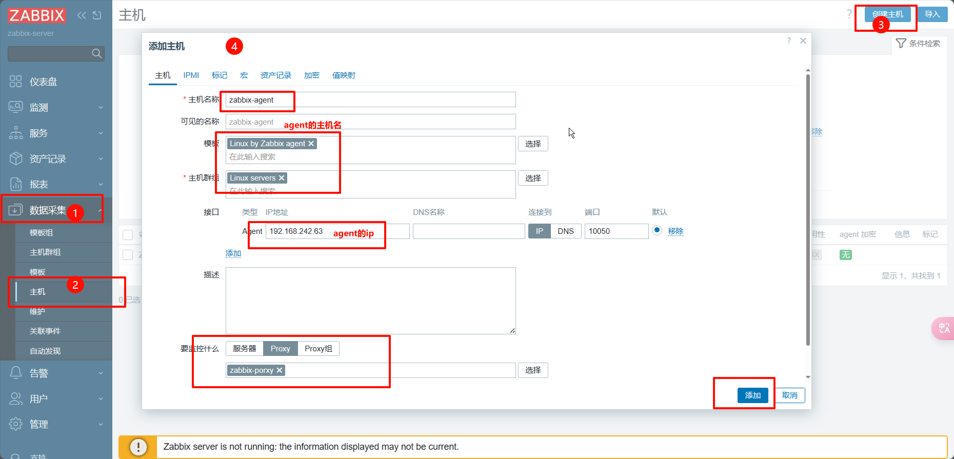Choose Proxy组 as the monitoring source
The width and height of the screenshot is (954, 459).
(x=319, y=349)
